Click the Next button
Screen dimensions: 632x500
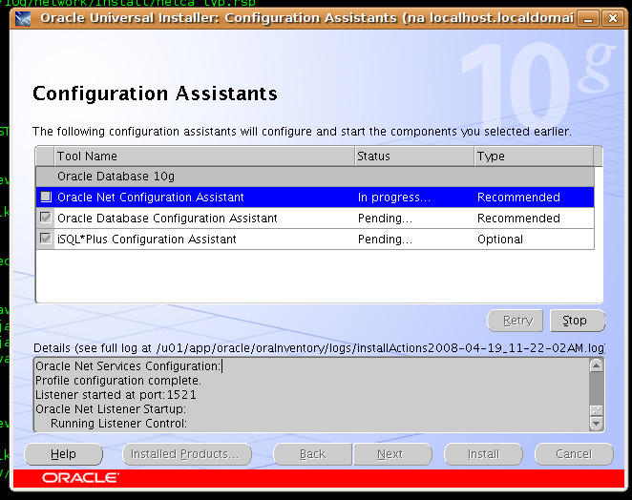pos(392,454)
